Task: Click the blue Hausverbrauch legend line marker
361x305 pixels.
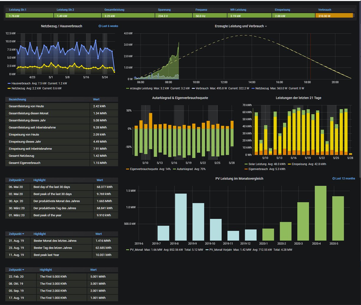Action: 9,83
